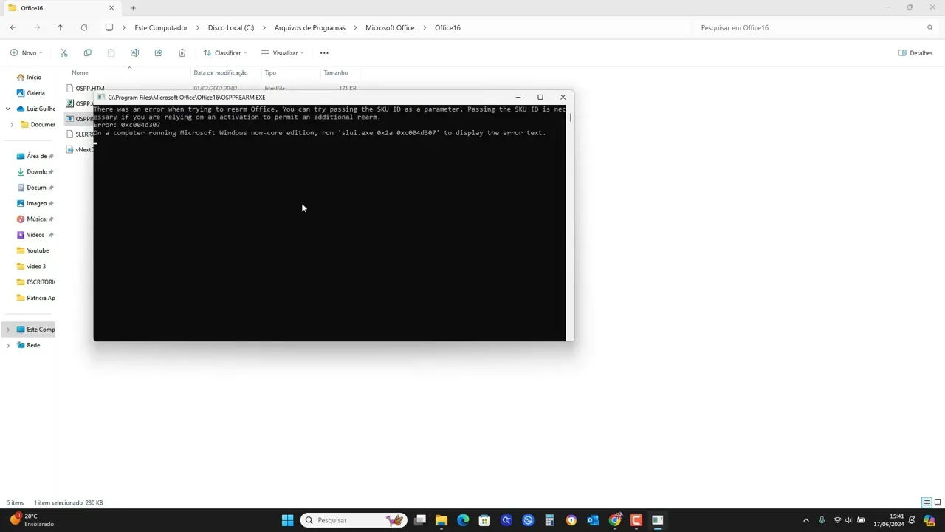Sort by the Tipo column header
945x532 pixels.
click(x=270, y=73)
